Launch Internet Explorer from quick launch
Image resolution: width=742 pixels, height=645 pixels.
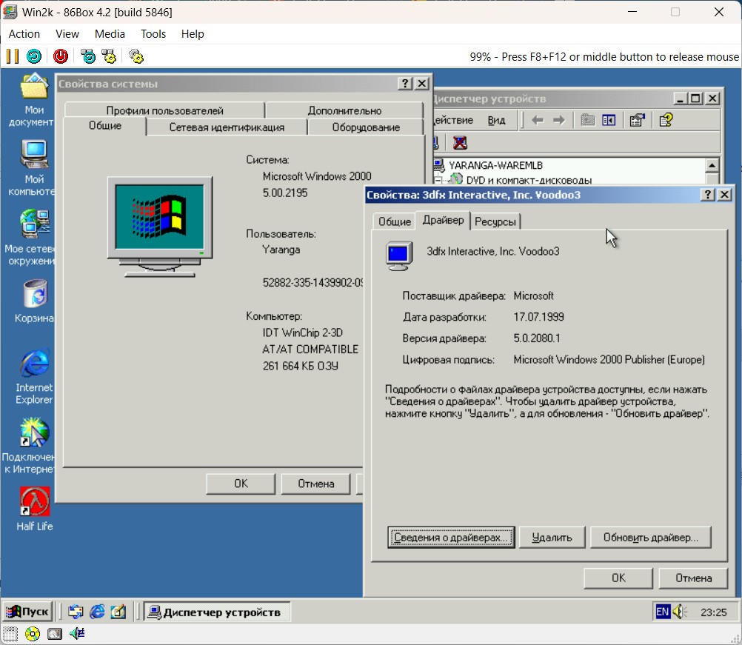click(97, 612)
